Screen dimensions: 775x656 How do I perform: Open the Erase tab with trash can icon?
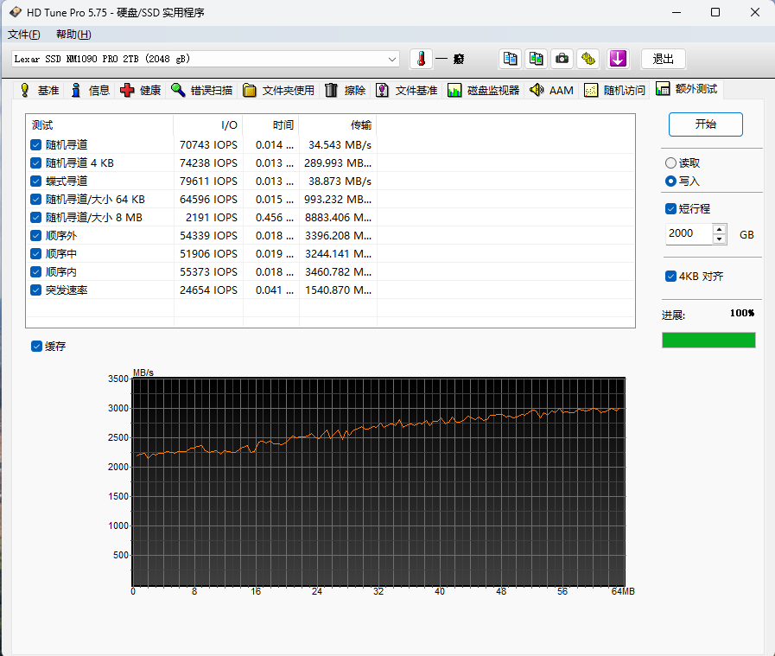pyautogui.click(x=345, y=90)
